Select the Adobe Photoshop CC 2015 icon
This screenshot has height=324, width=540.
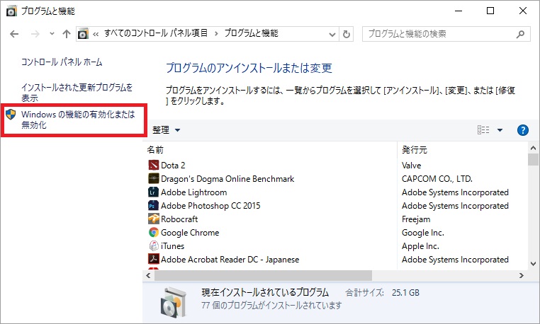coord(153,205)
